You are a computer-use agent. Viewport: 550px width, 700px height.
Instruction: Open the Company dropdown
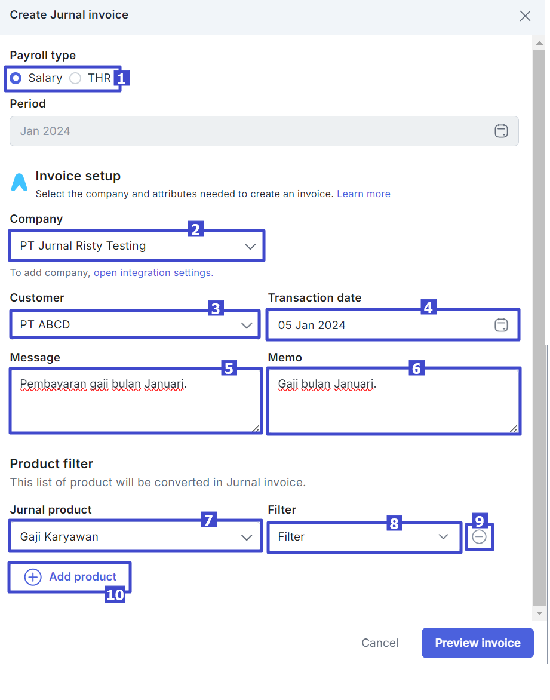[x=136, y=246]
